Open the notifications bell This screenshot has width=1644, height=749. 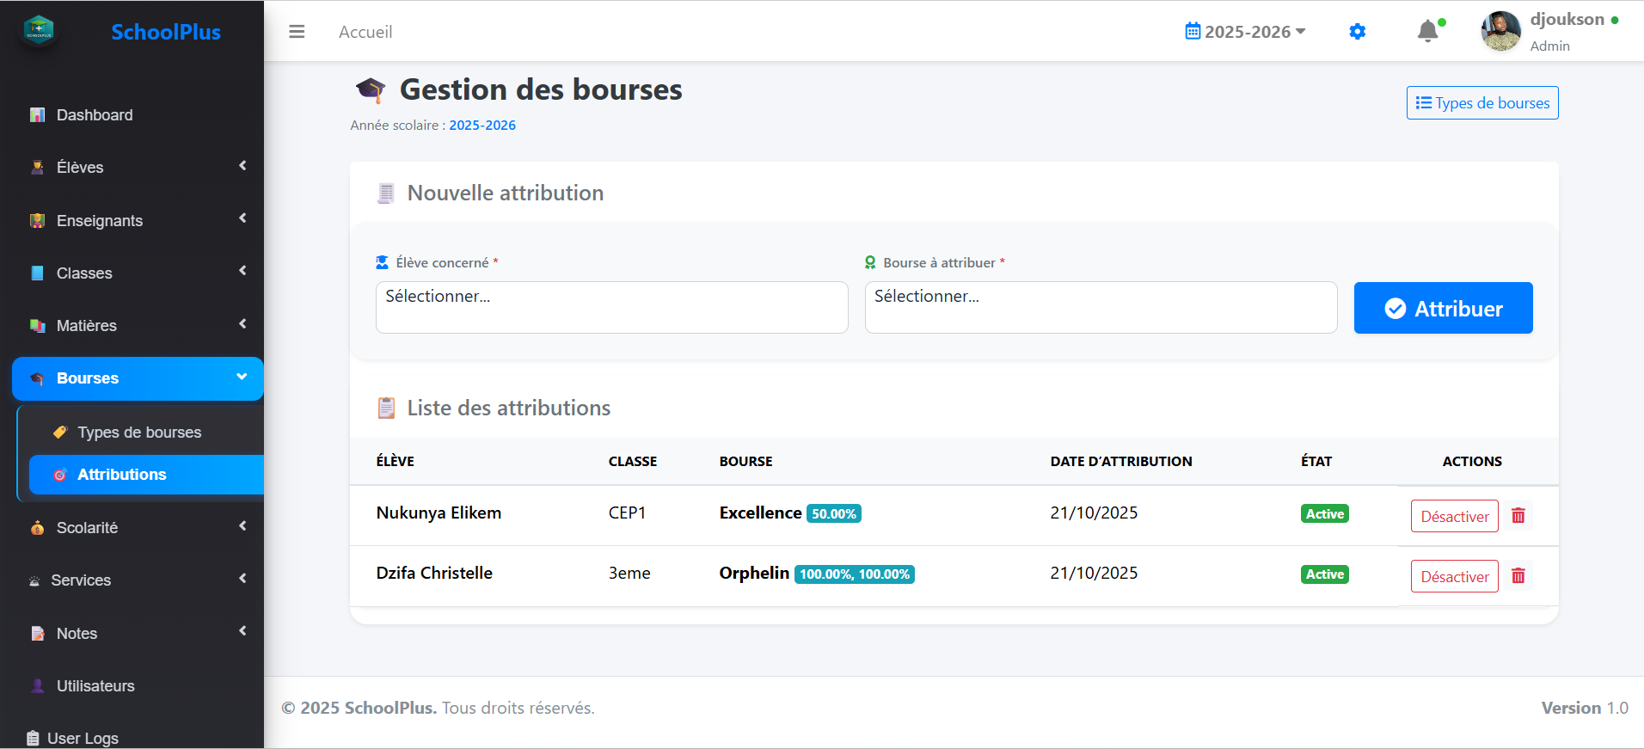point(1427,32)
